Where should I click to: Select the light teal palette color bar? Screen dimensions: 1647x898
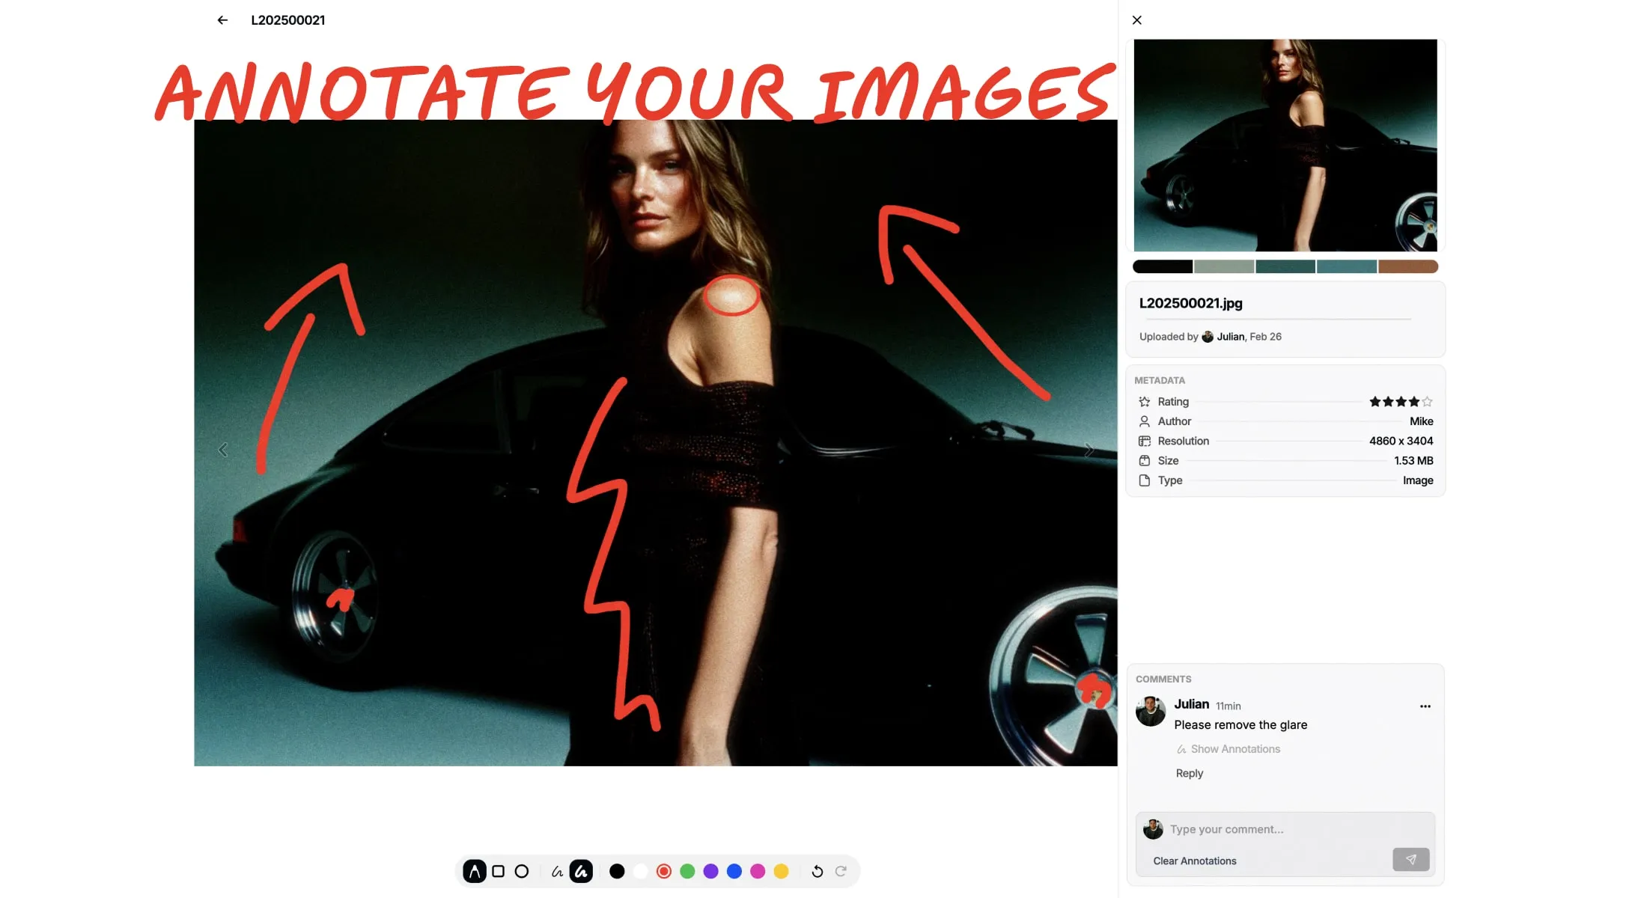[x=1347, y=266]
